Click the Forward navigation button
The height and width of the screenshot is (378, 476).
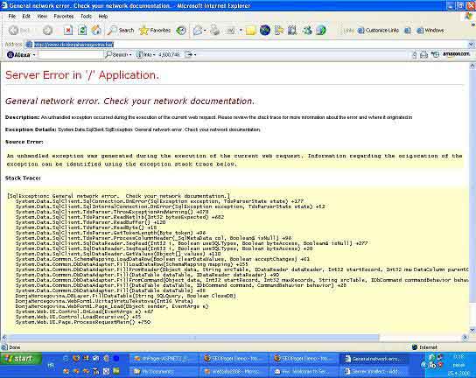click(x=47, y=30)
